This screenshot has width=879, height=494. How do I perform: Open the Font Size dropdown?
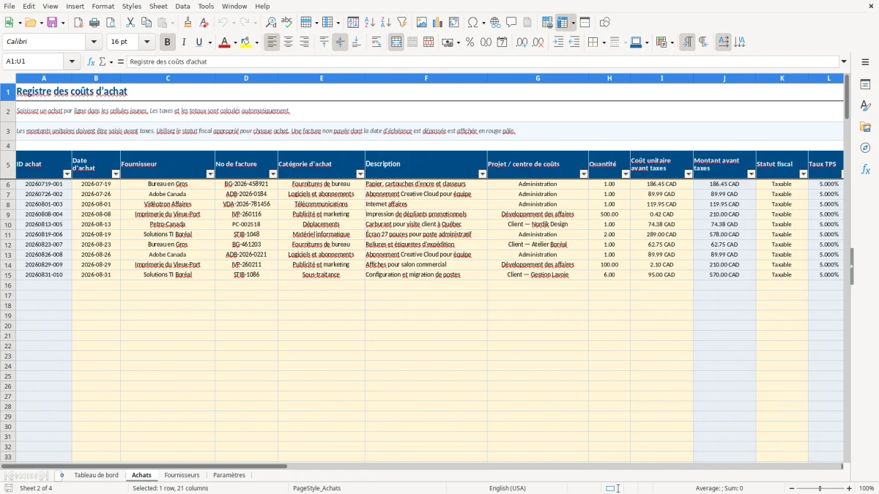coord(146,42)
